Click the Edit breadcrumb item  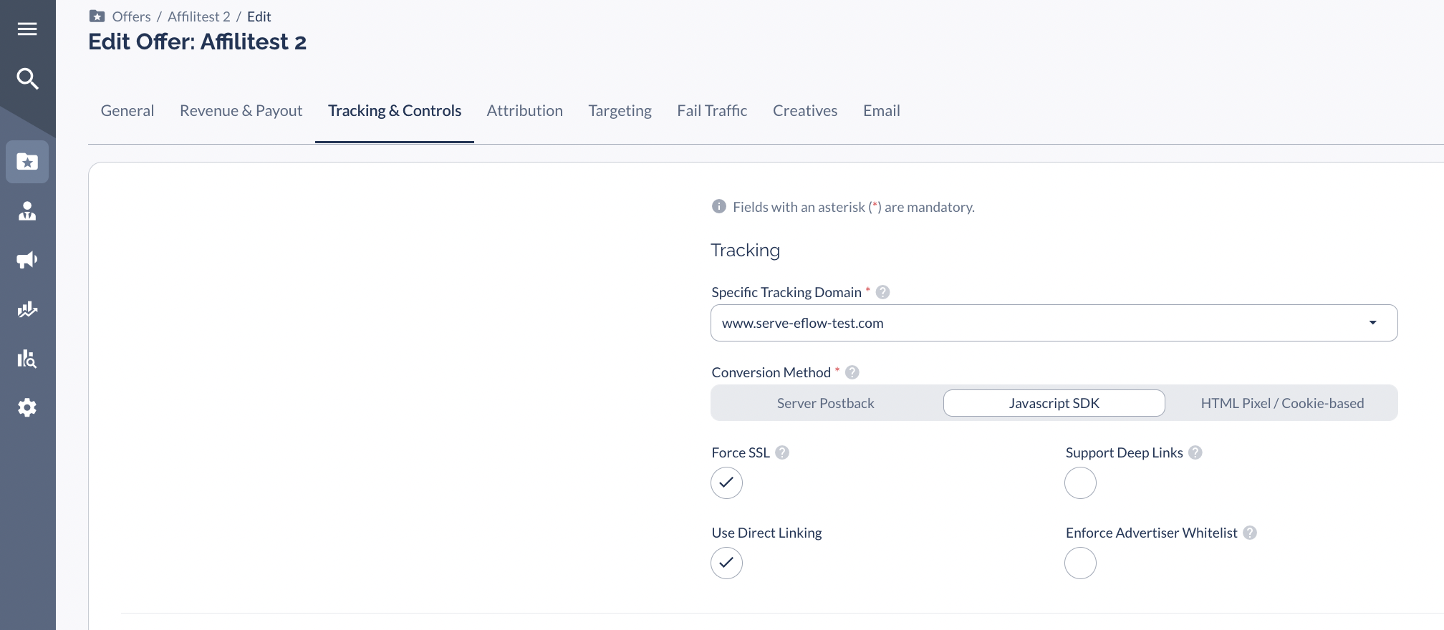(x=259, y=16)
